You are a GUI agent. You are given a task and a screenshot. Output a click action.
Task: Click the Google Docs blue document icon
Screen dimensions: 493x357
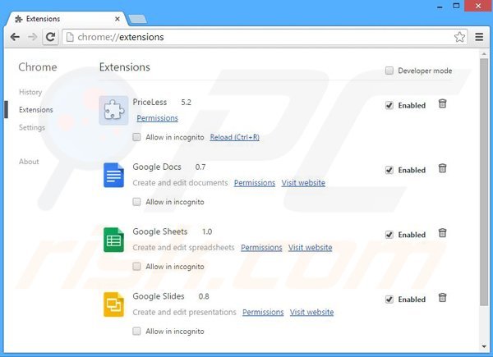(113, 175)
